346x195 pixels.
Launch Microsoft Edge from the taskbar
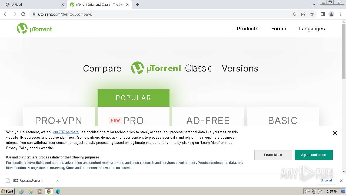click(x=58, y=191)
